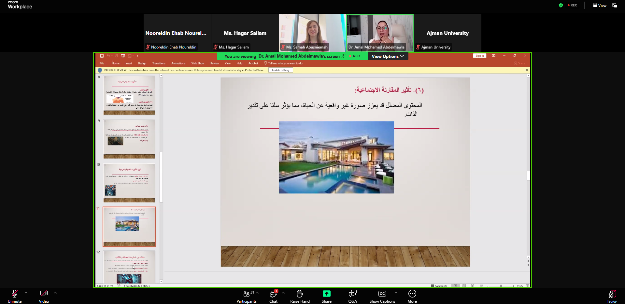
Task: Click the green encryption shield icon
Action: [561, 5]
